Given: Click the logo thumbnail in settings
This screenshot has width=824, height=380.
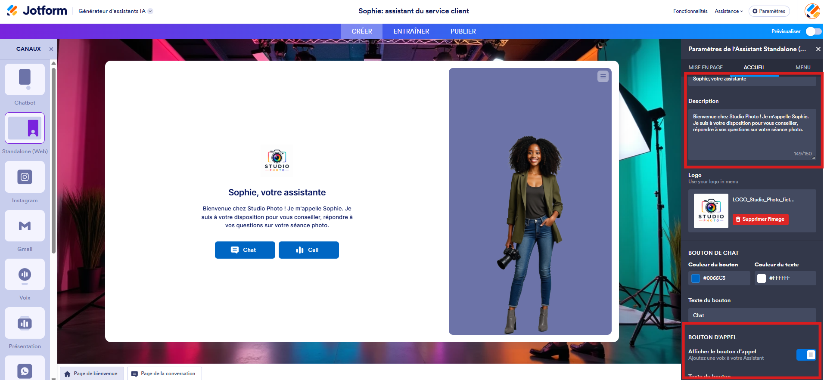Looking at the screenshot, I should coord(711,210).
